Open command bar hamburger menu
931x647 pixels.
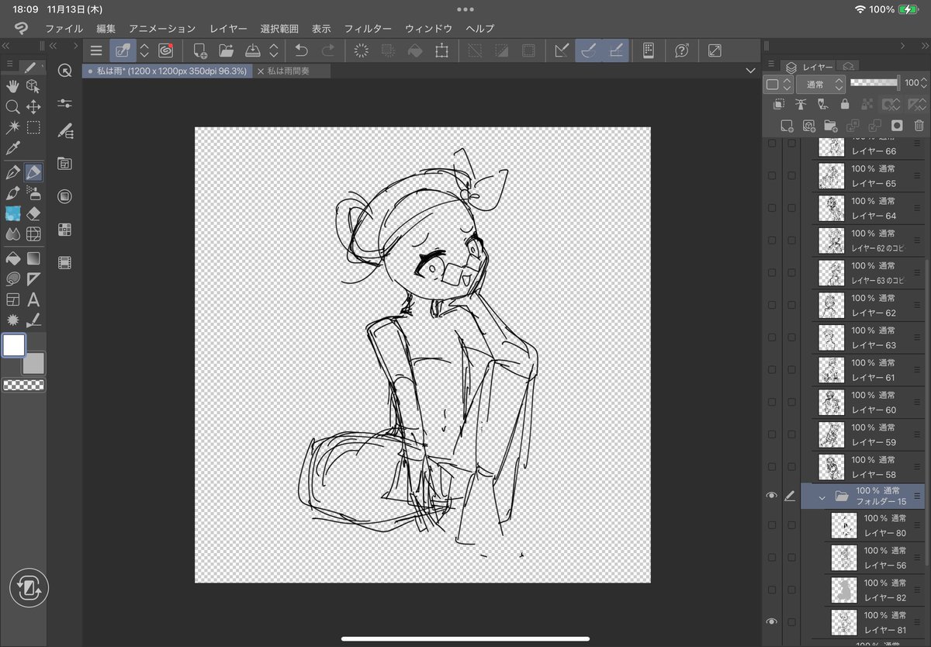click(96, 50)
